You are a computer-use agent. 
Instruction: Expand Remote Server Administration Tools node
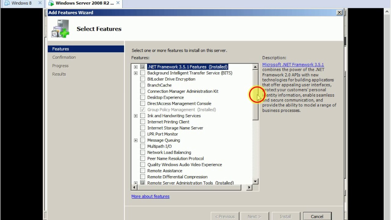click(136, 183)
